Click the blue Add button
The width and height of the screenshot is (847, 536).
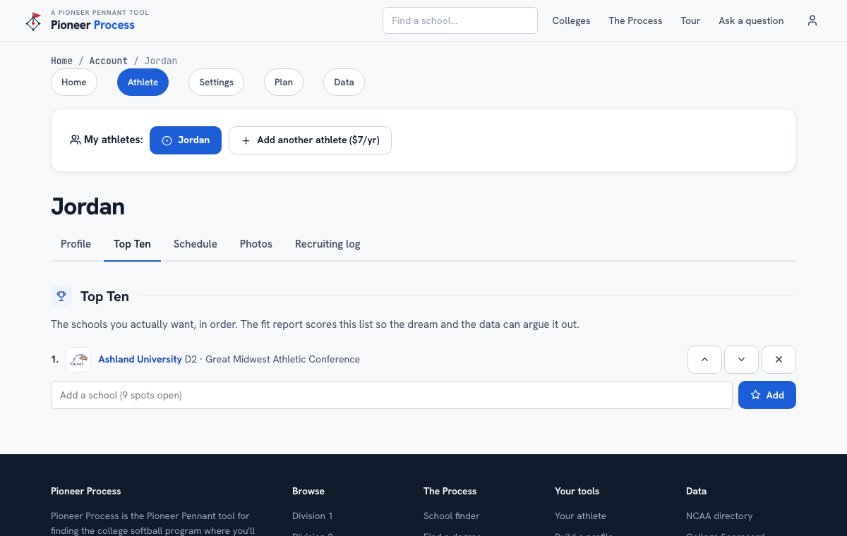pyautogui.click(x=767, y=395)
